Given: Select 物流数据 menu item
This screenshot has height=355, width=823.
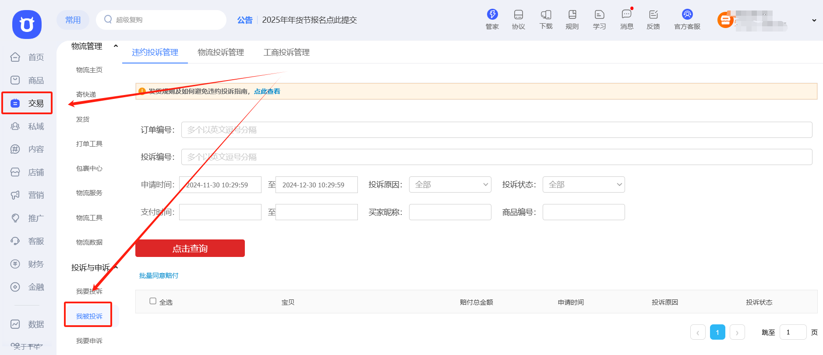Looking at the screenshot, I should pos(89,242).
